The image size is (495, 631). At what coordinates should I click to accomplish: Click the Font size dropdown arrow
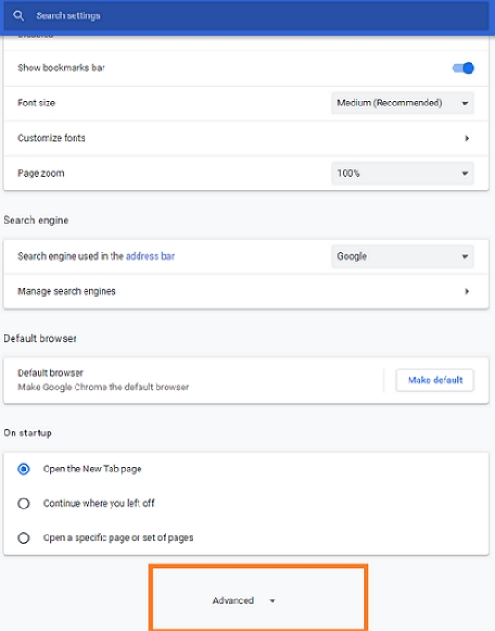coord(465,104)
